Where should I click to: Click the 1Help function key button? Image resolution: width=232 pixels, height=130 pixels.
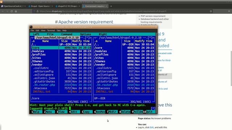(36, 112)
